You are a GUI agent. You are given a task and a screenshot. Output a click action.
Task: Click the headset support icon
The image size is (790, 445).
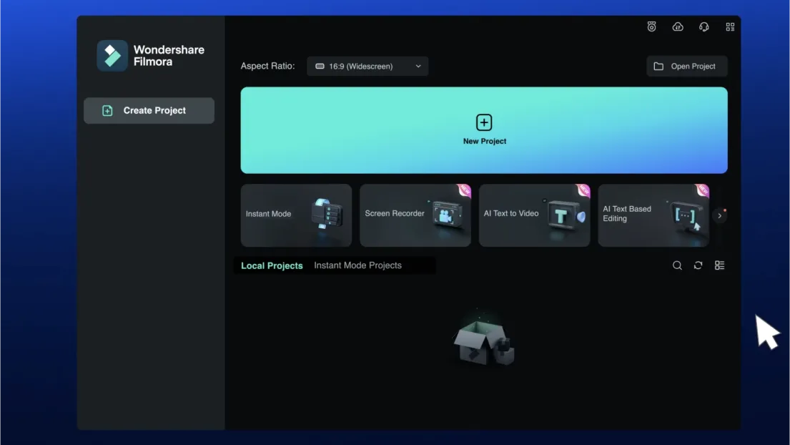point(703,26)
